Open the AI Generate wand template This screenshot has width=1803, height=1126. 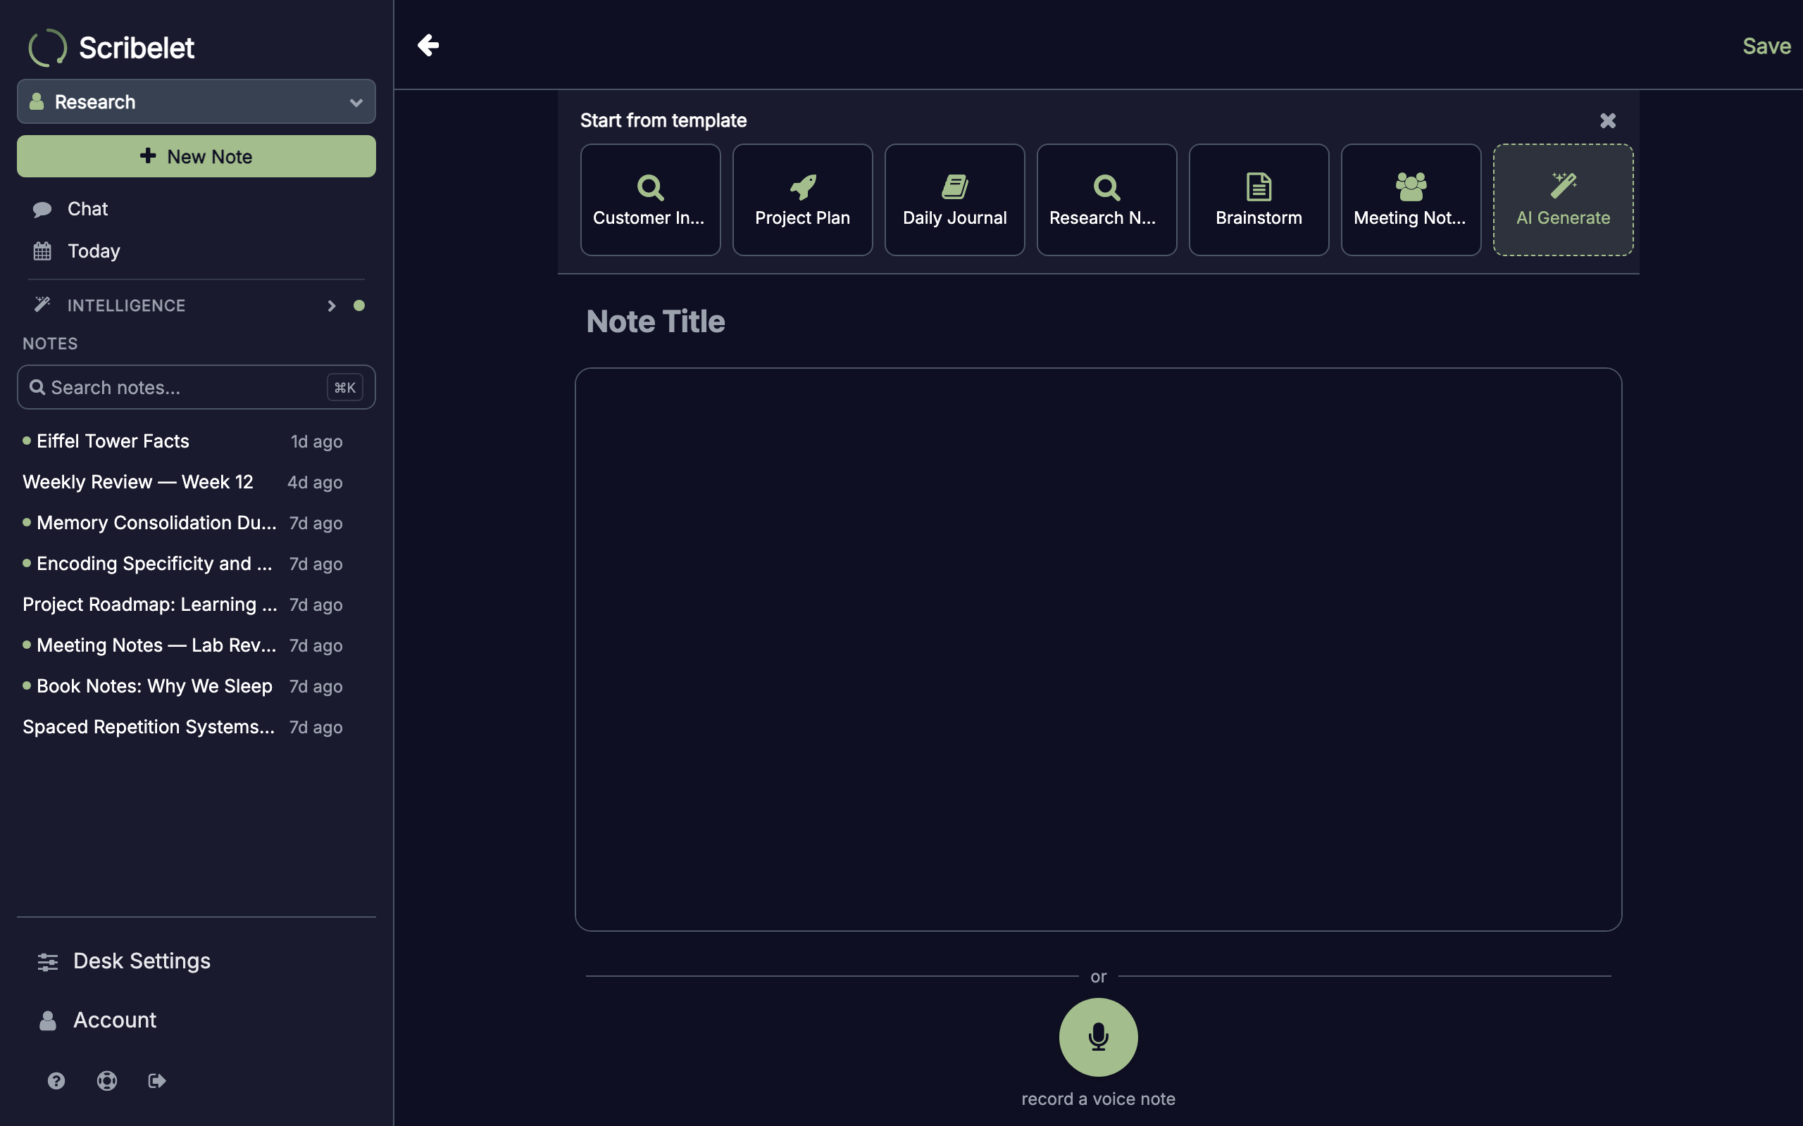pyautogui.click(x=1563, y=200)
